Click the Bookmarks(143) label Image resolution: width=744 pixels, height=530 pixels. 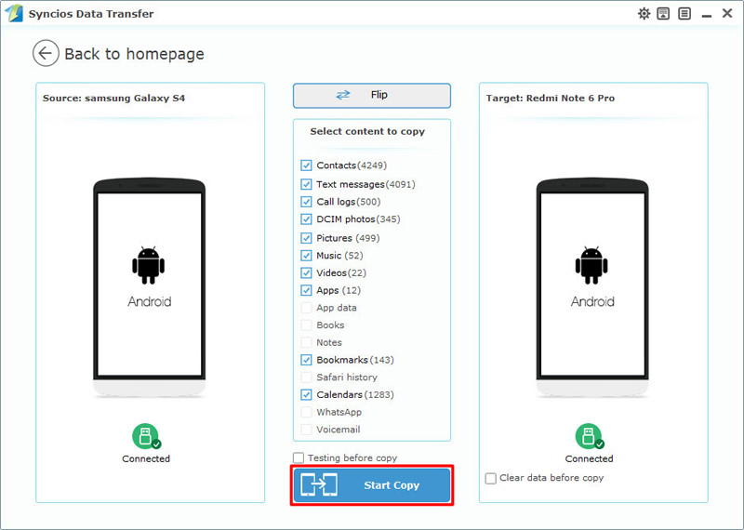[x=355, y=360]
